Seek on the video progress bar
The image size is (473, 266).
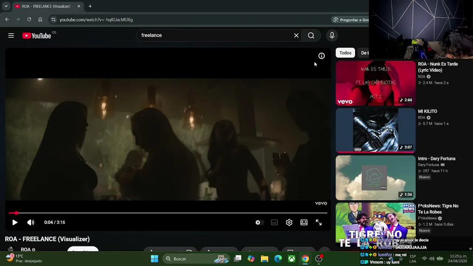pyautogui.click(x=168, y=213)
